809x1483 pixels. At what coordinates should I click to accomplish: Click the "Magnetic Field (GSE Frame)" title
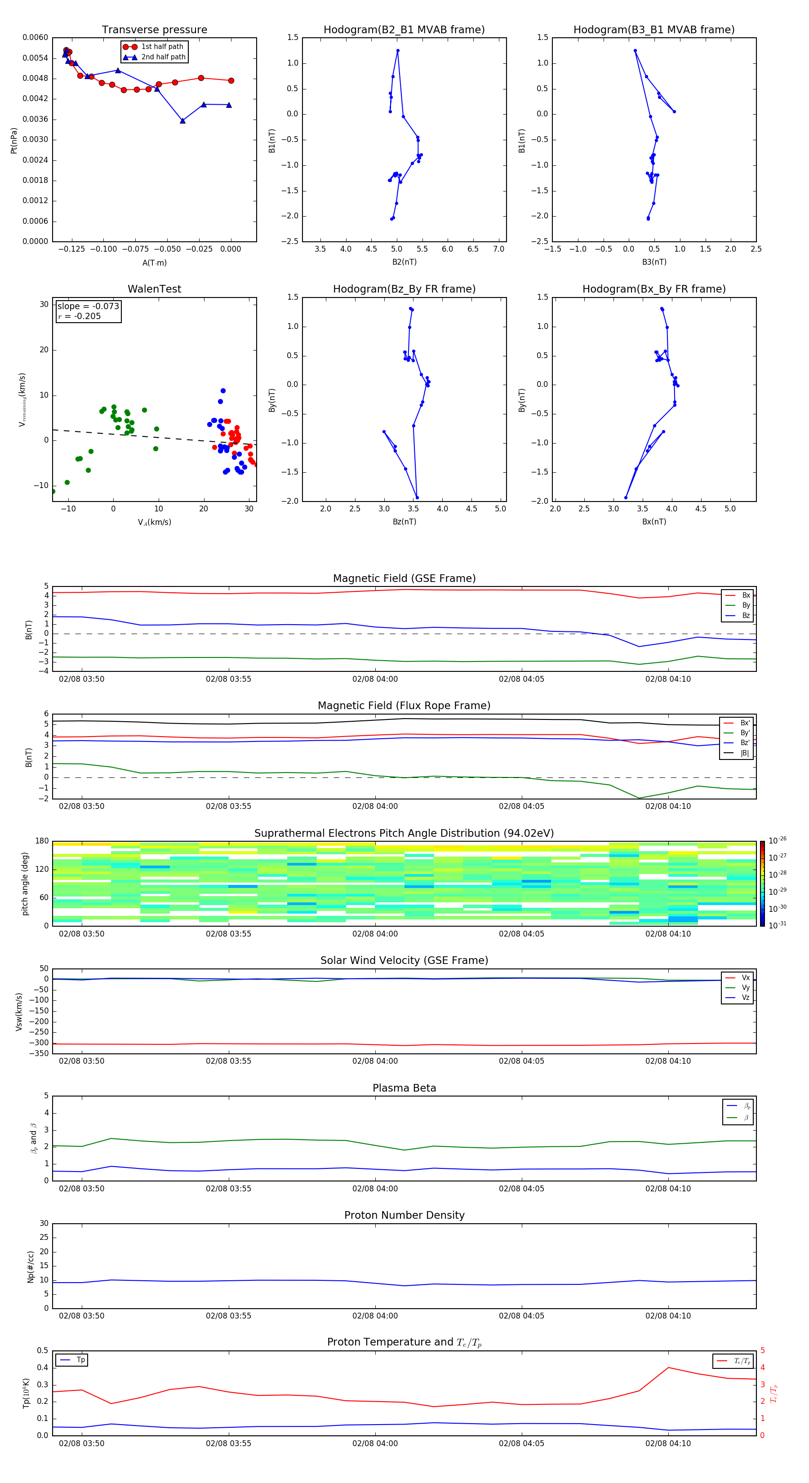[404, 578]
